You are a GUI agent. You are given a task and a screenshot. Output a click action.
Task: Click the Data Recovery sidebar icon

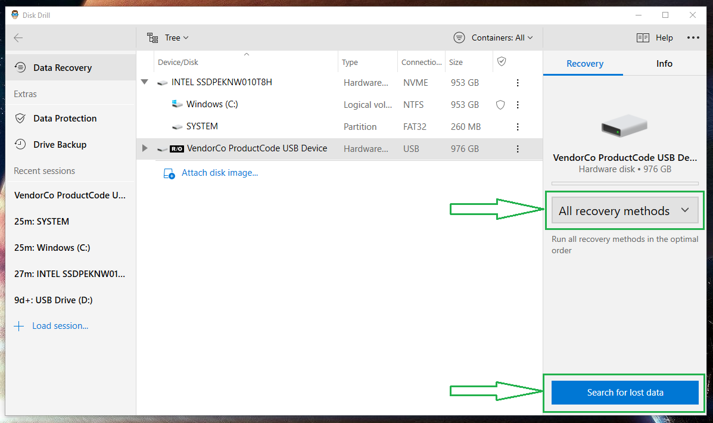point(20,67)
